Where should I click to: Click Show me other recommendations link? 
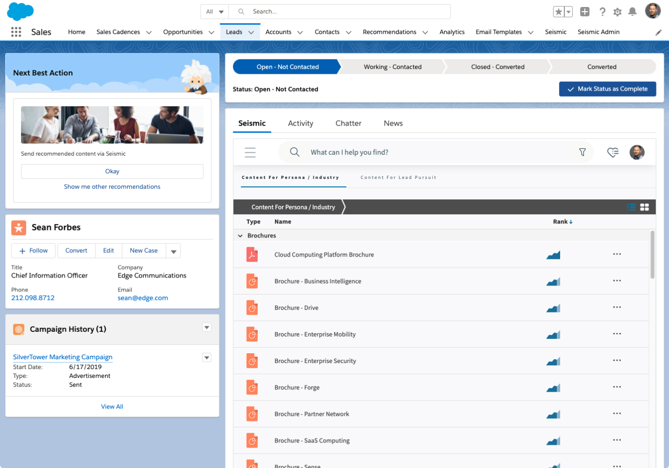(112, 187)
